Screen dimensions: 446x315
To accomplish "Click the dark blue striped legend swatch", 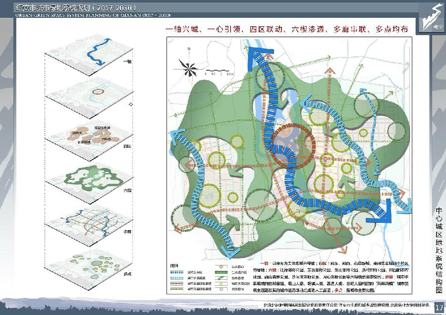I will (177, 272).
